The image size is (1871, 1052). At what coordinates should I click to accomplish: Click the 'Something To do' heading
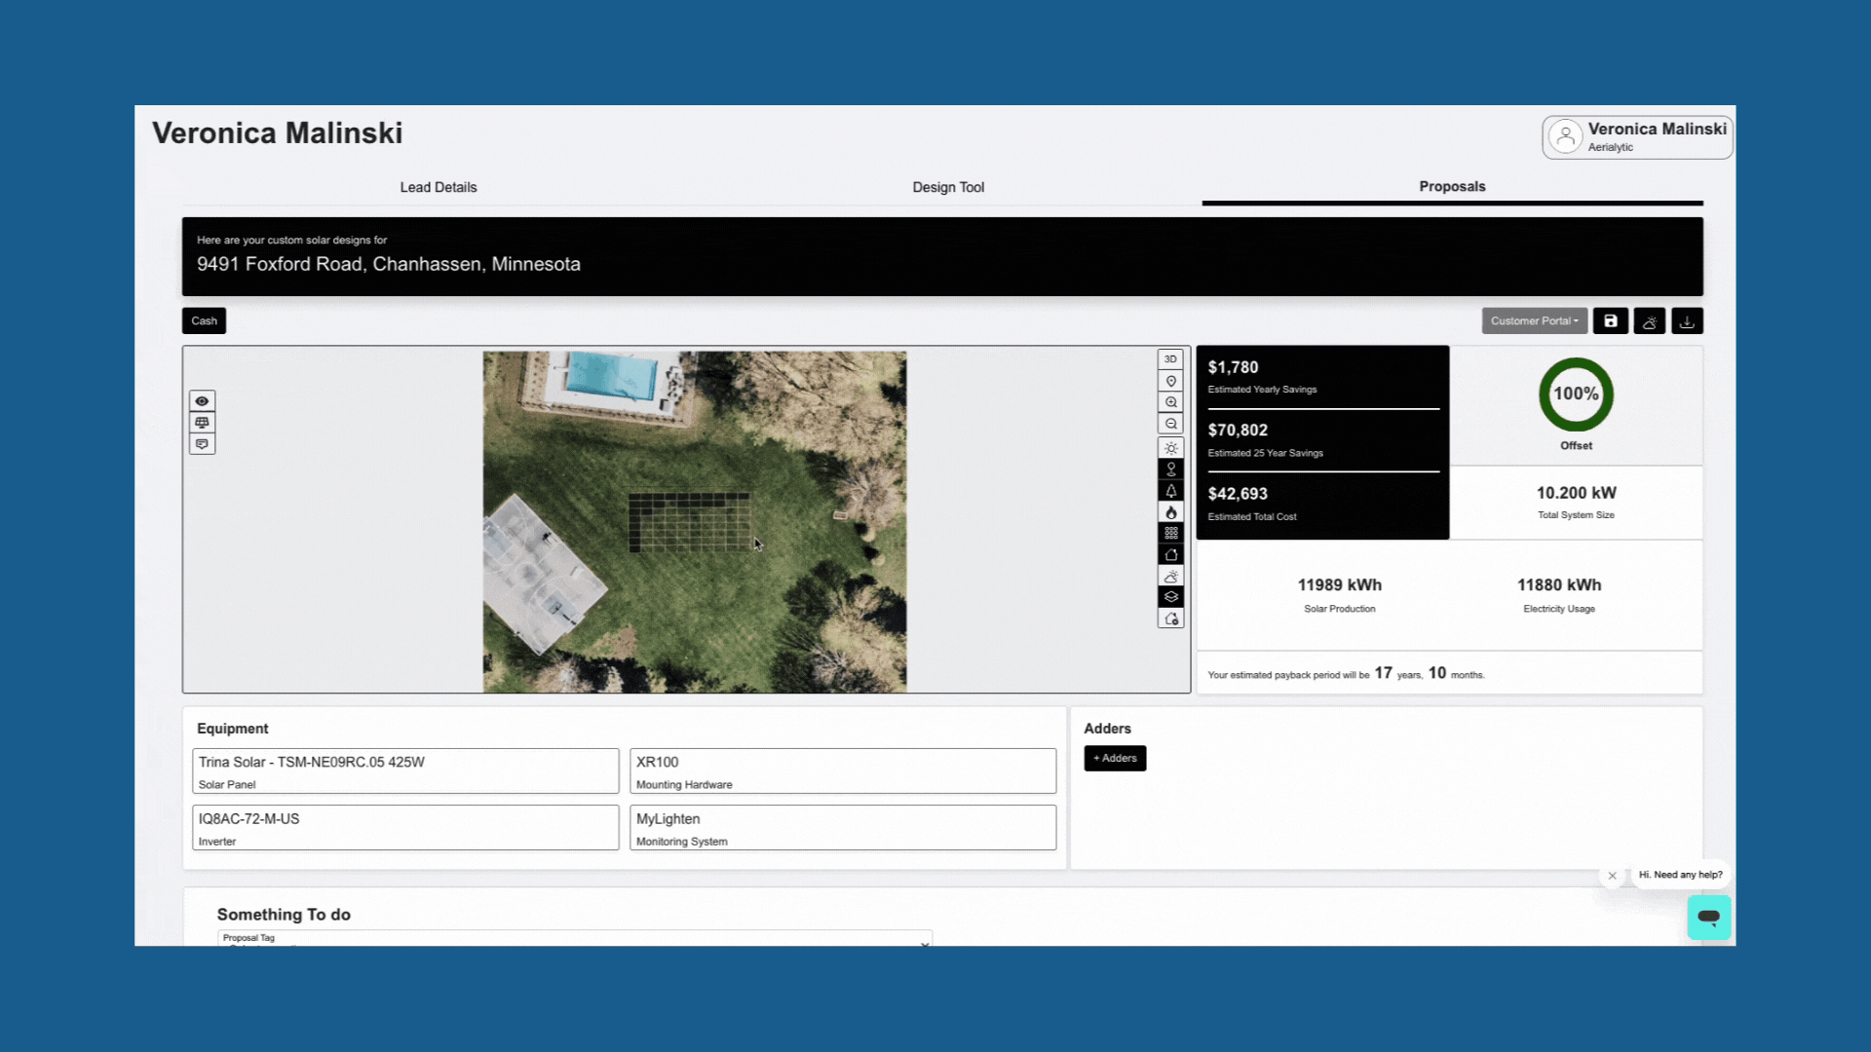tap(284, 915)
